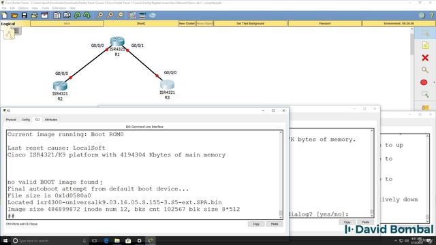Open the Tools menu

tap(46, 8)
